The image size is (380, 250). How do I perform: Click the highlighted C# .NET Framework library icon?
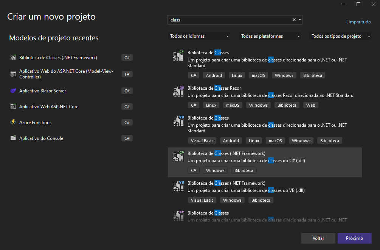178,156
